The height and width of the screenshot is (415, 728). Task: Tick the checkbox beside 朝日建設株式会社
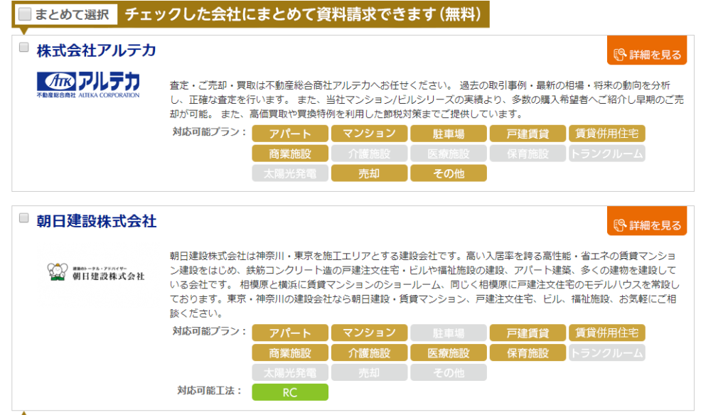coord(23,218)
